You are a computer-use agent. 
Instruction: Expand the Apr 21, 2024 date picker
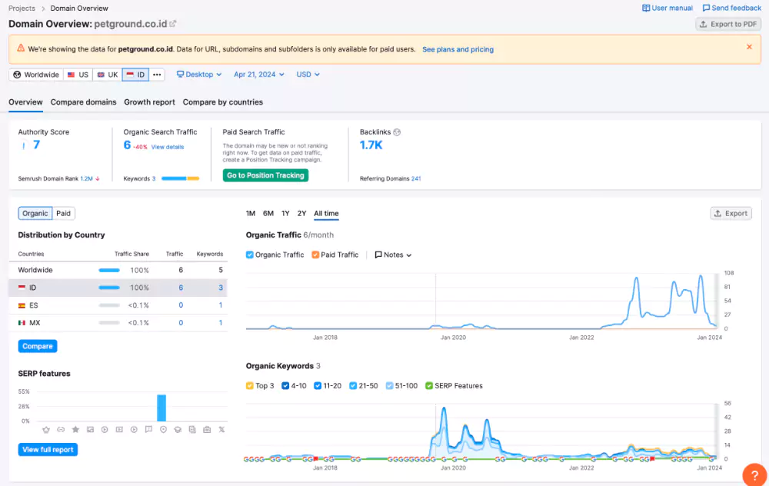coord(258,75)
